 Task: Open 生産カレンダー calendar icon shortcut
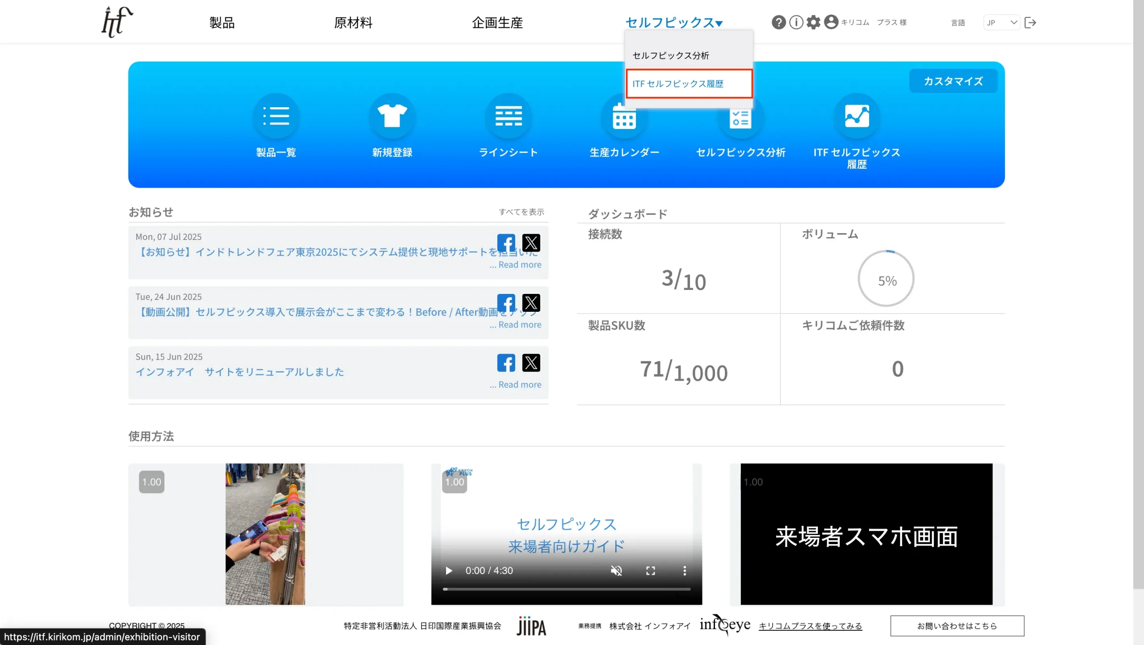tap(624, 117)
